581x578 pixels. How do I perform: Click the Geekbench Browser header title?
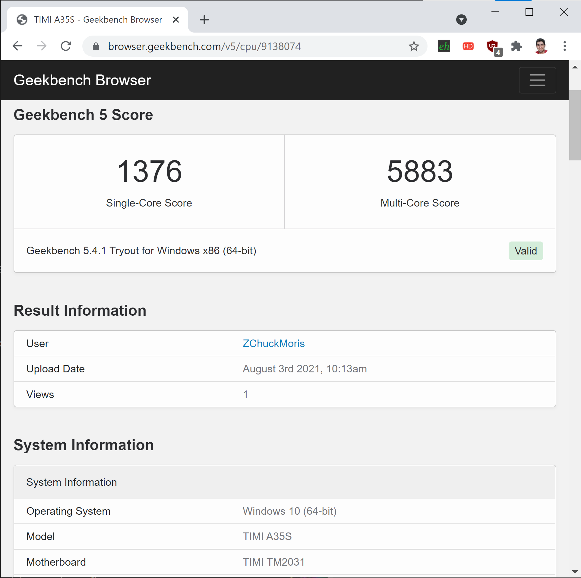pyautogui.click(x=82, y=80)
